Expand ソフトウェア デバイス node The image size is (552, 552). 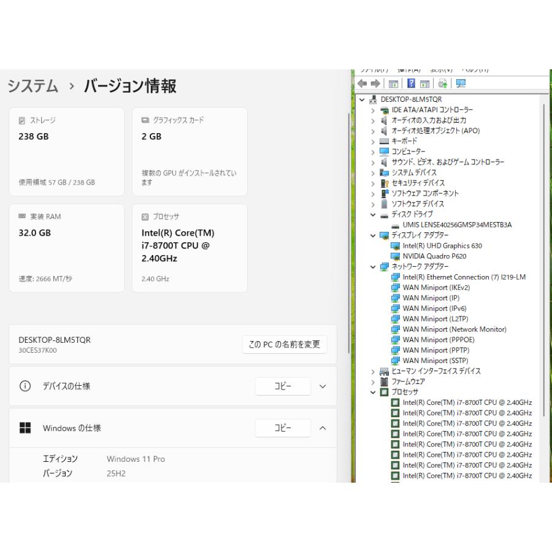pos(373,204)
